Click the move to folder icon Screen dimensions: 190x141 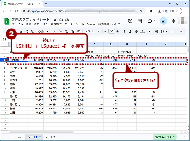click(x=61, y=20)
